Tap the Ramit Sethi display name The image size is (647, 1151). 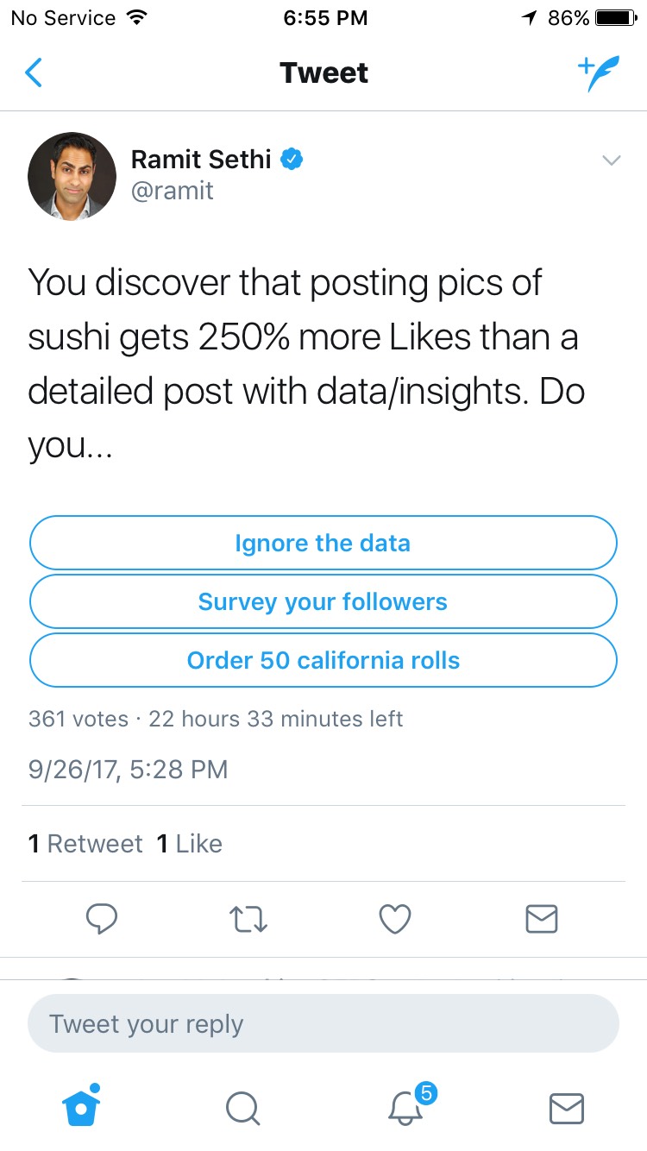coord(202,160)
